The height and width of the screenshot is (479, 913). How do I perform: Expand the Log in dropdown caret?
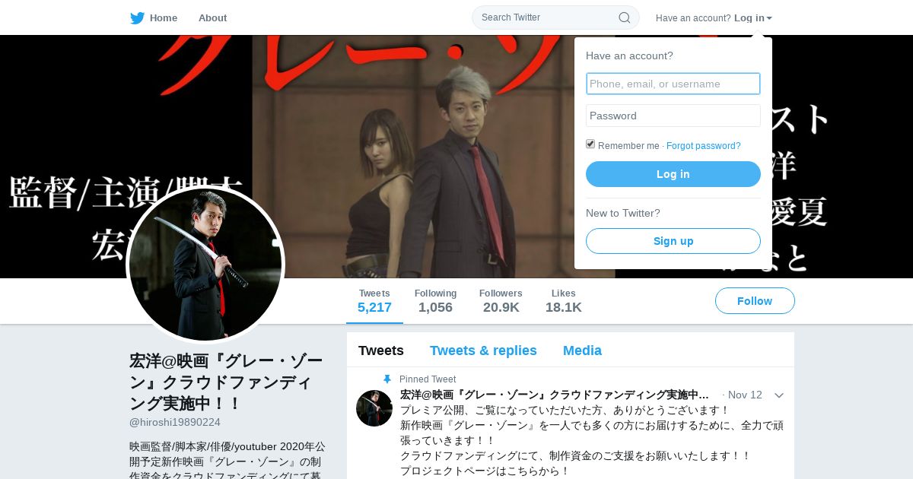[769, 18]
